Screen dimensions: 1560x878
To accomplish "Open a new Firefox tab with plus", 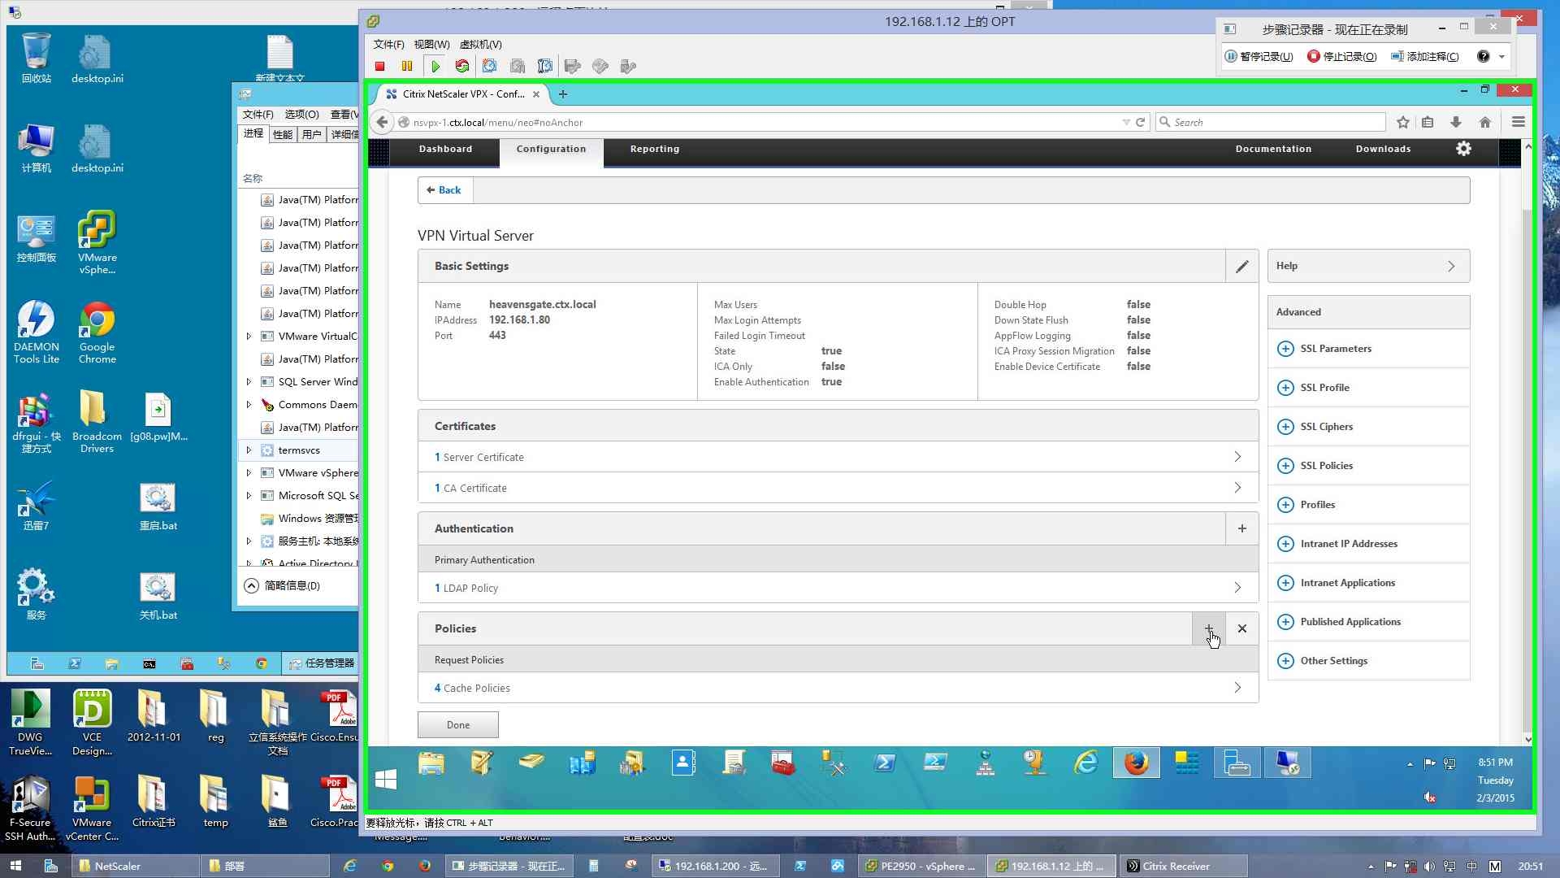I will point(563,94).
